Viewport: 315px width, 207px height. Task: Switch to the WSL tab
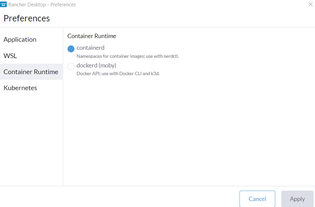10,56
